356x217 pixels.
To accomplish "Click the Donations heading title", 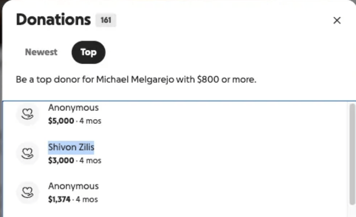I will point(53,20).
